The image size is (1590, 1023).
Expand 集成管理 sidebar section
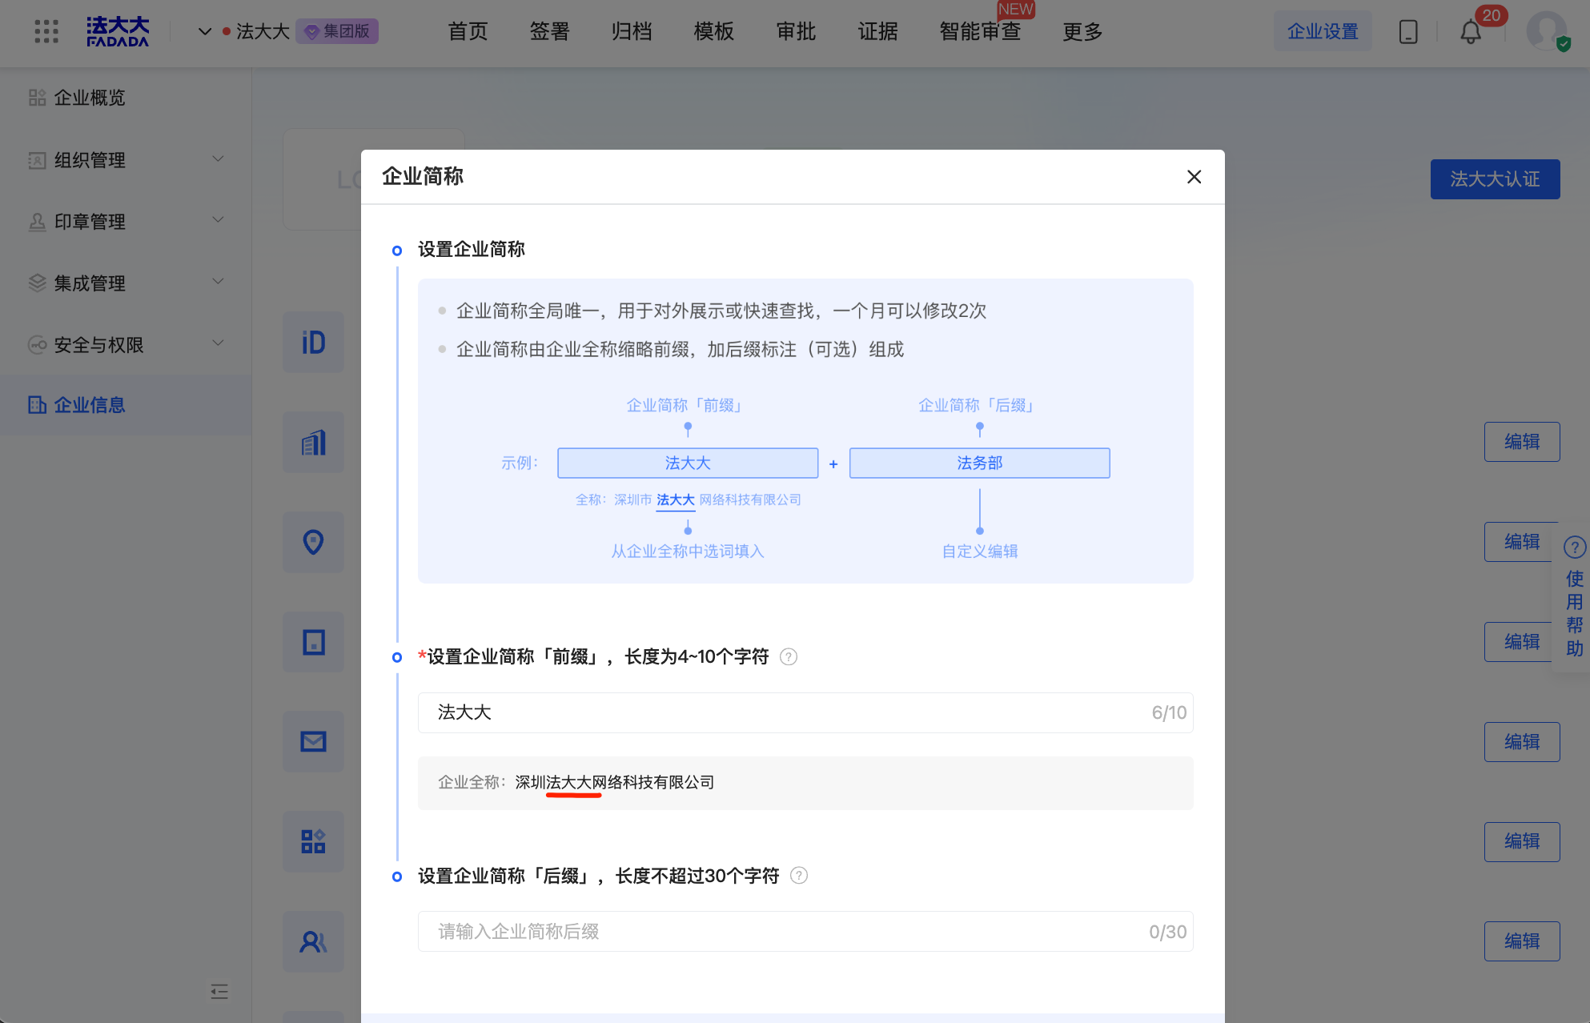126,283
